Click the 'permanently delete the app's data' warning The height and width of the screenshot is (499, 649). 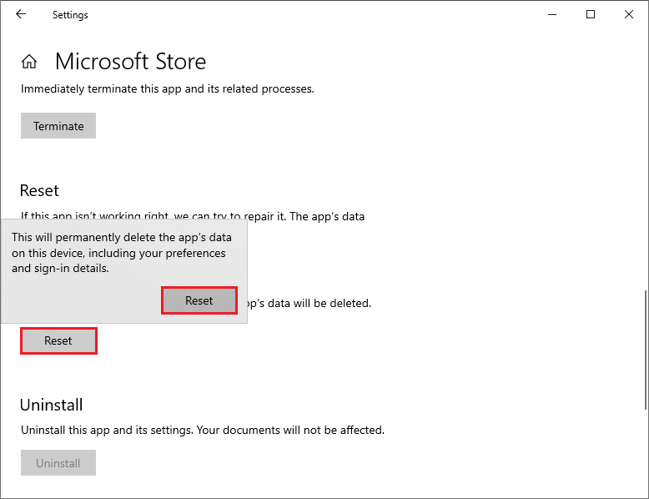122,253
